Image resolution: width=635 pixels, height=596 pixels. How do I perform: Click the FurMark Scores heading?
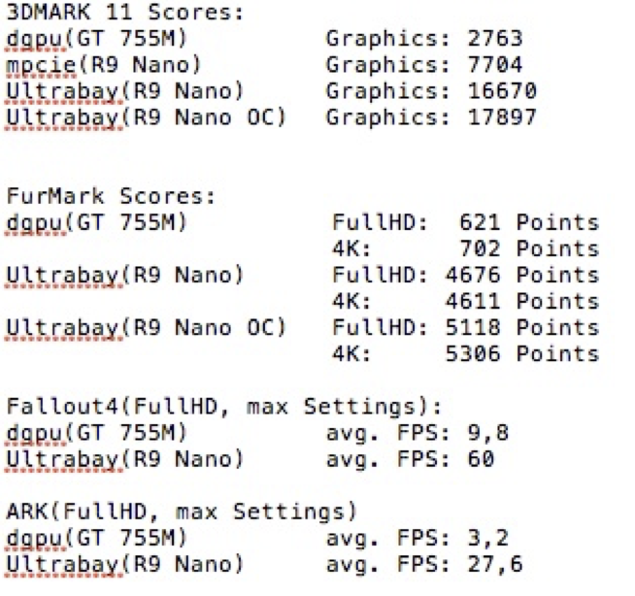[x=111, y=196]
